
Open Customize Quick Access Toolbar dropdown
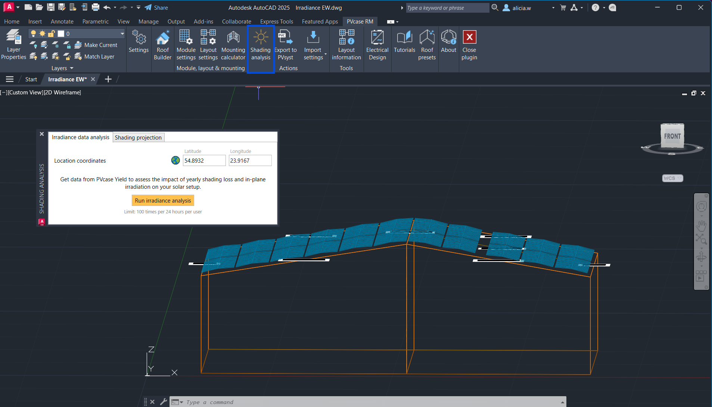[139, 7]
